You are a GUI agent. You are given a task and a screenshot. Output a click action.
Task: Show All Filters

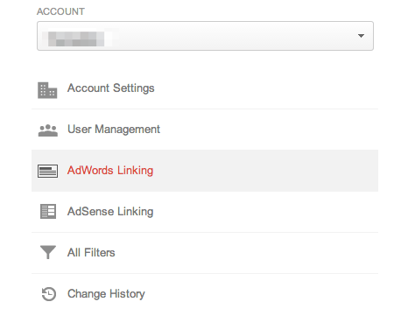tap(205, 253)
